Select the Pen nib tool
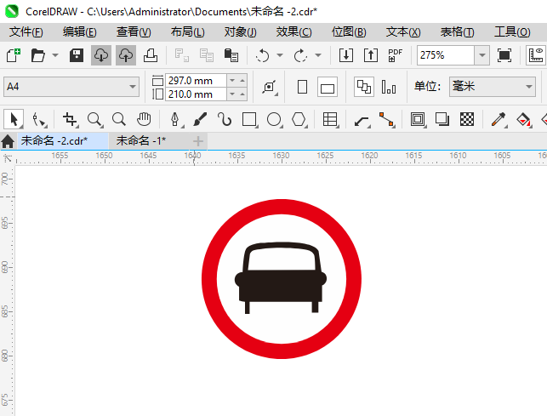The image size is (547, 416). [x=175, y=119]
